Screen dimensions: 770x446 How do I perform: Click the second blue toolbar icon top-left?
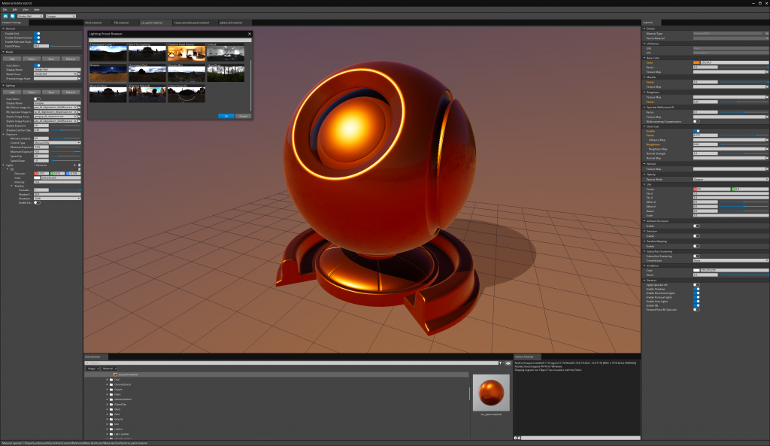(x=11, y=16)
